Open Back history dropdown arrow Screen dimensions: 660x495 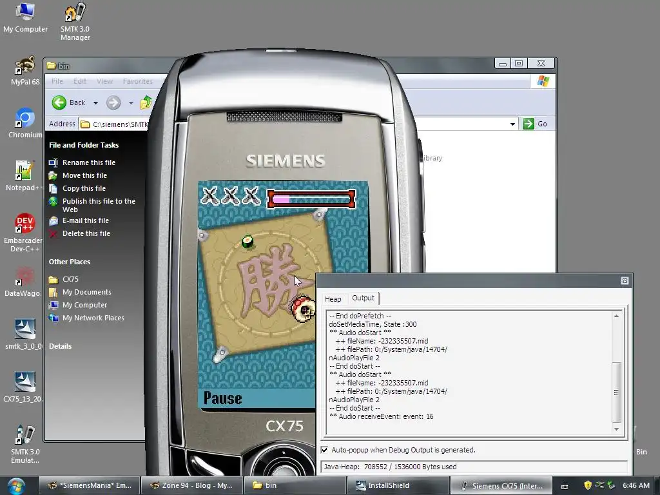click(x=95, y=102)
